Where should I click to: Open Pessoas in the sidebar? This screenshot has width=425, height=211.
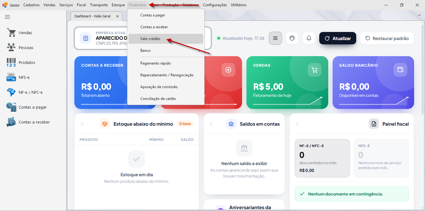point(20,47)
